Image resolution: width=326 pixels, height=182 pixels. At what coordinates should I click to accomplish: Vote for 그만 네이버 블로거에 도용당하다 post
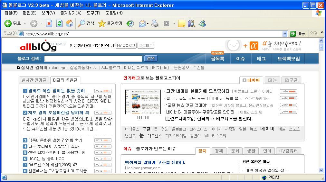point(288,92)
